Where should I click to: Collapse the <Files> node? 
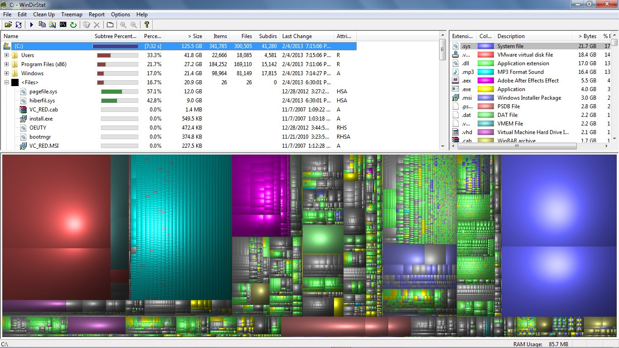(6, 82)
